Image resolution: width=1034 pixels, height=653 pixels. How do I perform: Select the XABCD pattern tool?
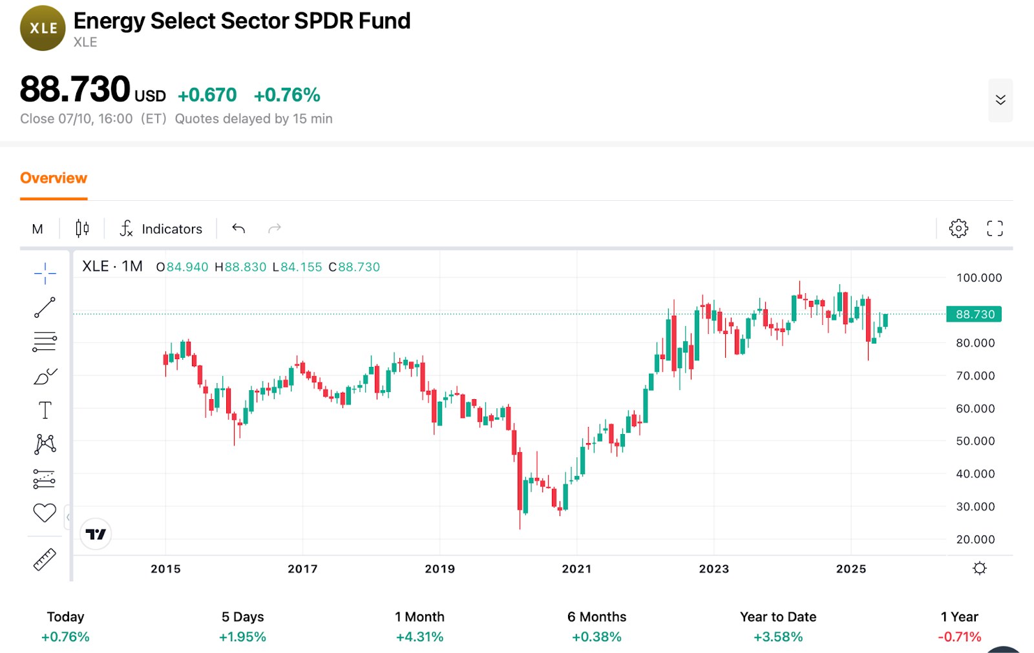point(45,444)
